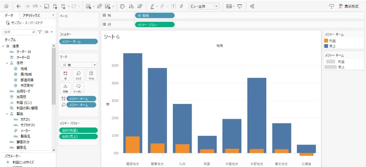Viewport: 366px width, 167px height.
Task: Click the filter fields funnel icon
Action: point(40,32)
